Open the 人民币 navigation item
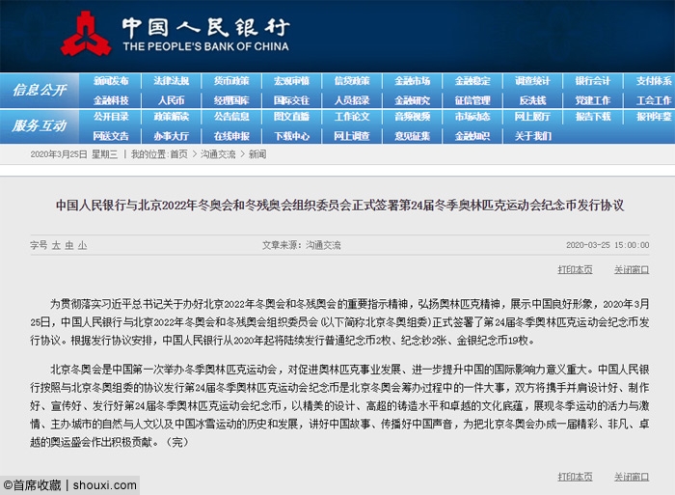Viewport: 675px width, 495px height. (172, 100)
